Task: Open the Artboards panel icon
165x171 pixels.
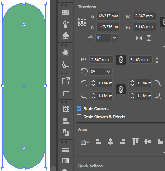Action: point(65,92)
